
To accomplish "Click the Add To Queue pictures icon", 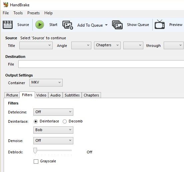I will pos(68,25).
